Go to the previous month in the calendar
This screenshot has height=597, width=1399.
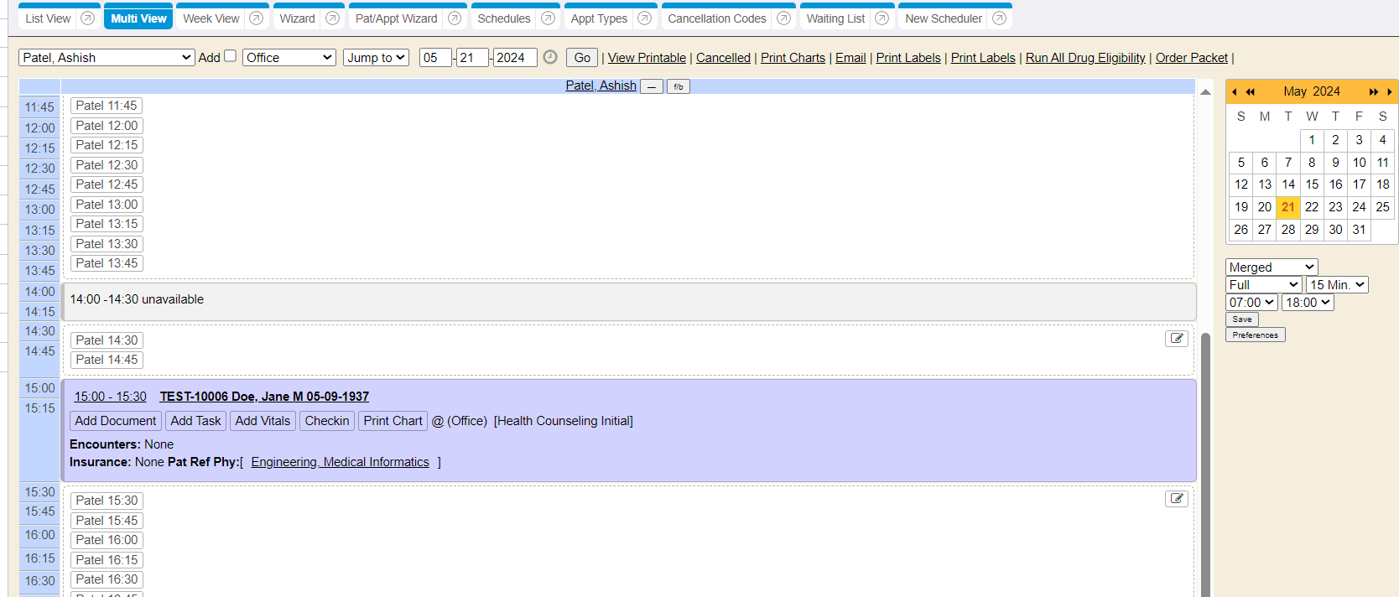(1235, 91)
